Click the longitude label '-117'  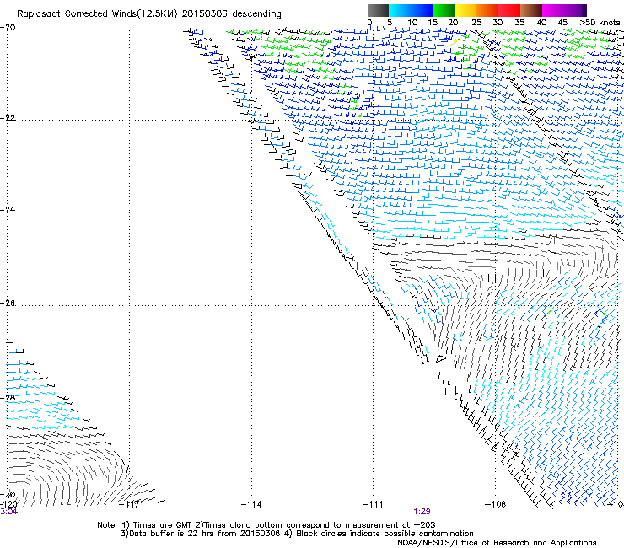coord(129,504)
